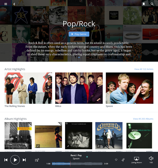Toggle the heart favorite for Rent I Pay
The width and height of the screenshot is (158, 168).
coord(116,160)
